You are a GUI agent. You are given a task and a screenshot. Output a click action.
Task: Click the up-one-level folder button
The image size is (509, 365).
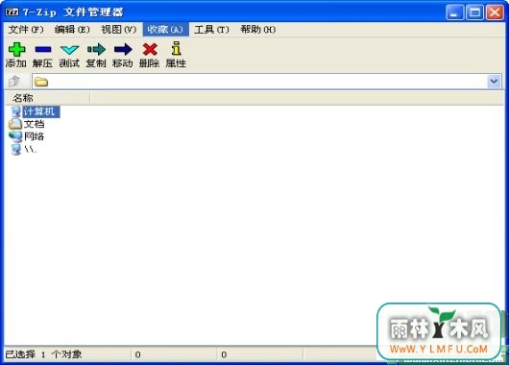(15, 82)
